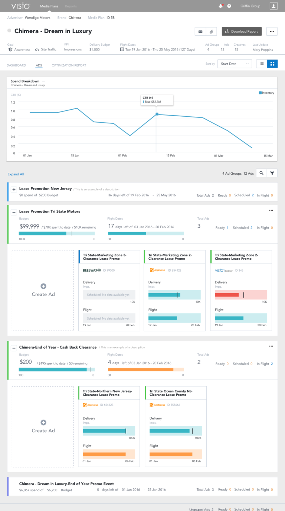Click Create Ad in Cash Back Clearance group
Screen dimensions: 285x511
(x=43, y=427)
